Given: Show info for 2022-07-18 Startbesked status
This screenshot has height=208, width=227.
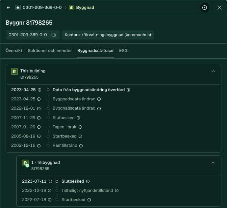Looking at the screenshot, I should [89, 200].
